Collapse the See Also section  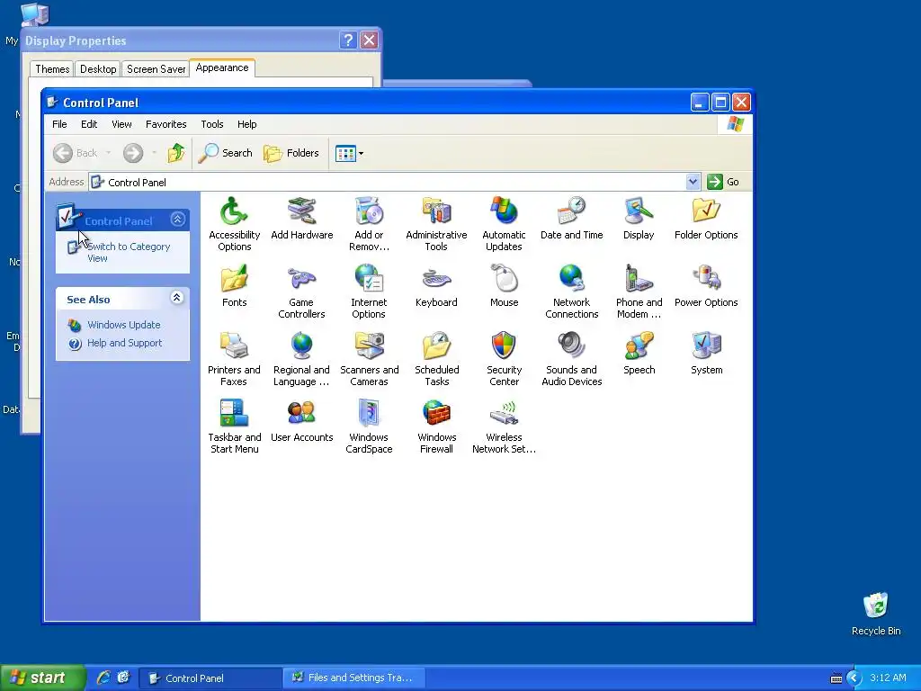click(177, 297)
